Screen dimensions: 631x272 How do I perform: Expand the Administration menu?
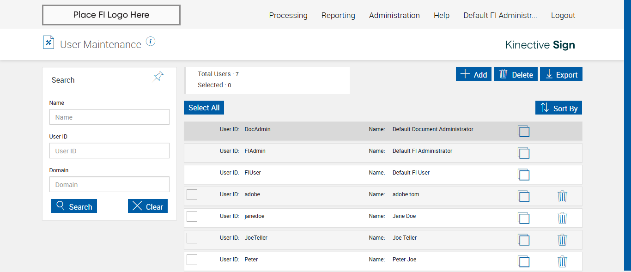coord(394,15)
